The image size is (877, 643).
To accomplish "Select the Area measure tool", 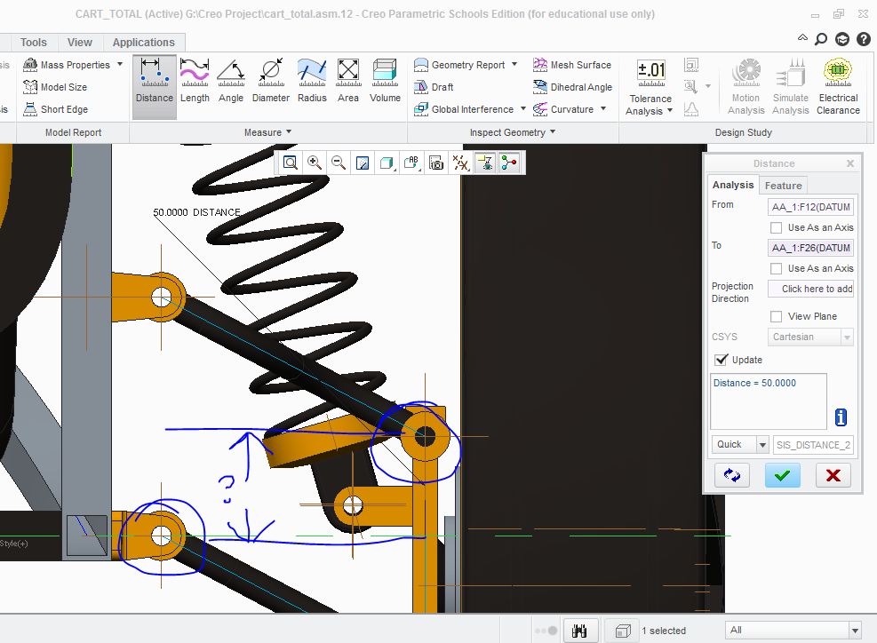I will tap(348, 82).
